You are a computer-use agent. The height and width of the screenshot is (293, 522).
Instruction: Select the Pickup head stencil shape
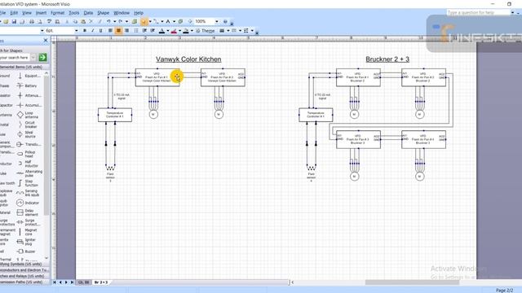point(26,154)
